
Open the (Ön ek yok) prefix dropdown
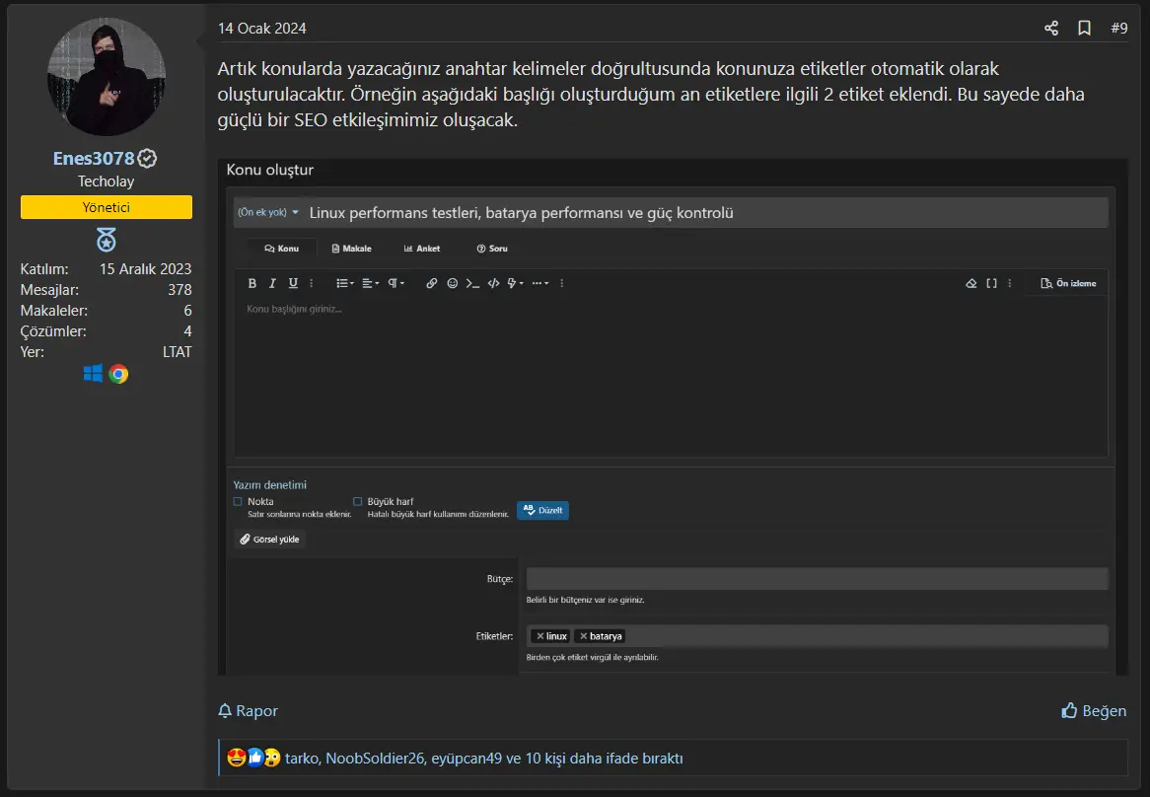tap(268, 213)
